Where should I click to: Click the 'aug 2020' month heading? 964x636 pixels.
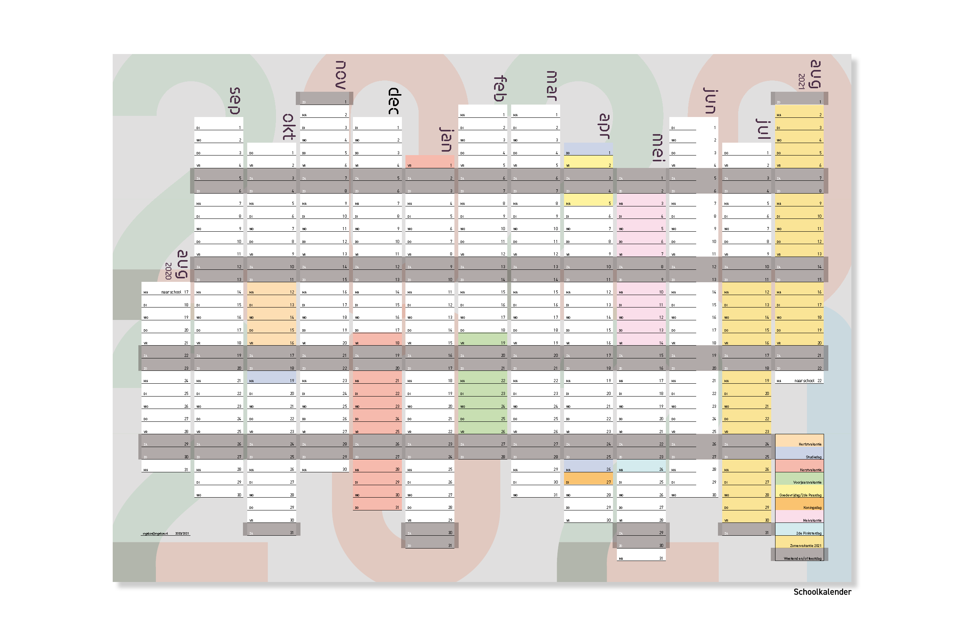point(177,264)
